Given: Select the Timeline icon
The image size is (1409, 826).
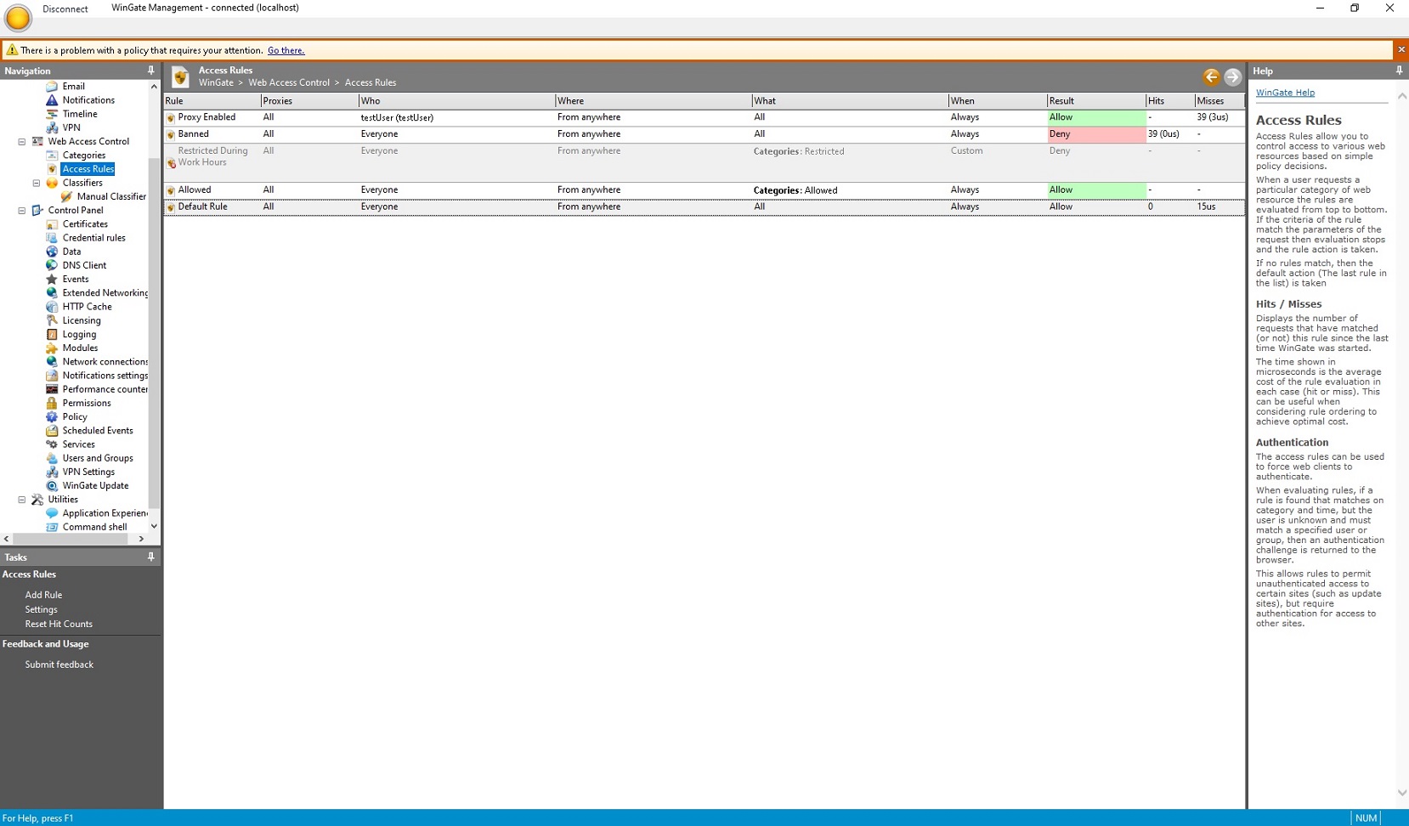Looking at the screenshot, I should coord(52,114).
